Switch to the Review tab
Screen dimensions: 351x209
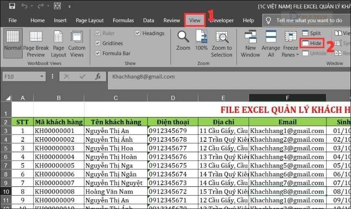point(171,20)
